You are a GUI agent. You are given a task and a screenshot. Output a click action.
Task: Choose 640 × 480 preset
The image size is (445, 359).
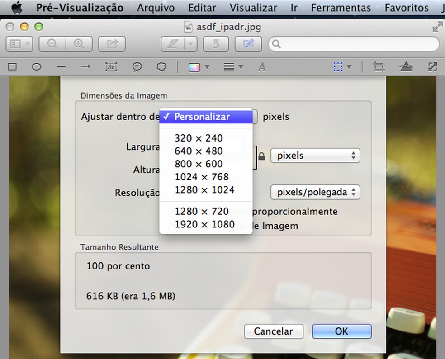[x=206, y=151]
